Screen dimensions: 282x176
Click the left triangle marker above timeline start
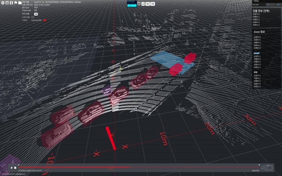19,165
